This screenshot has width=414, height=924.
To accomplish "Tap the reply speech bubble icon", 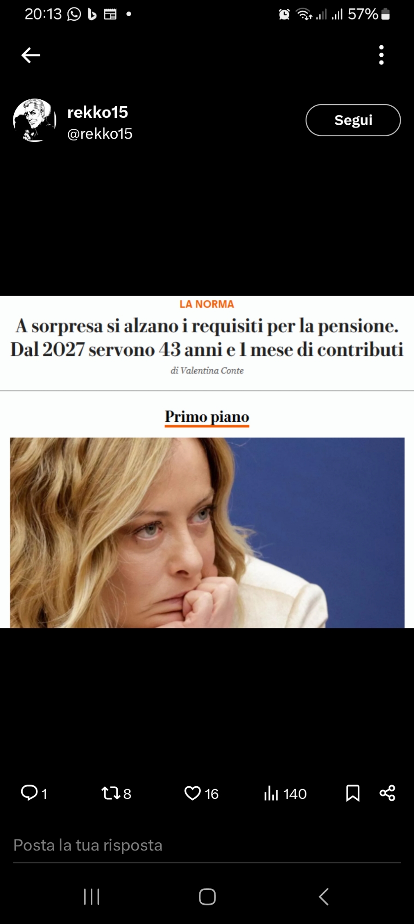I will pos(30,793).
